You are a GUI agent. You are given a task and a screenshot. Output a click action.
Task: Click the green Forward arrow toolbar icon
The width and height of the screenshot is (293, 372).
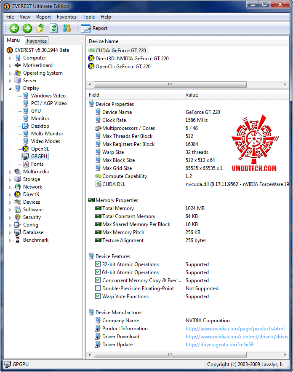pyautogui.click(x=27, y=28)
